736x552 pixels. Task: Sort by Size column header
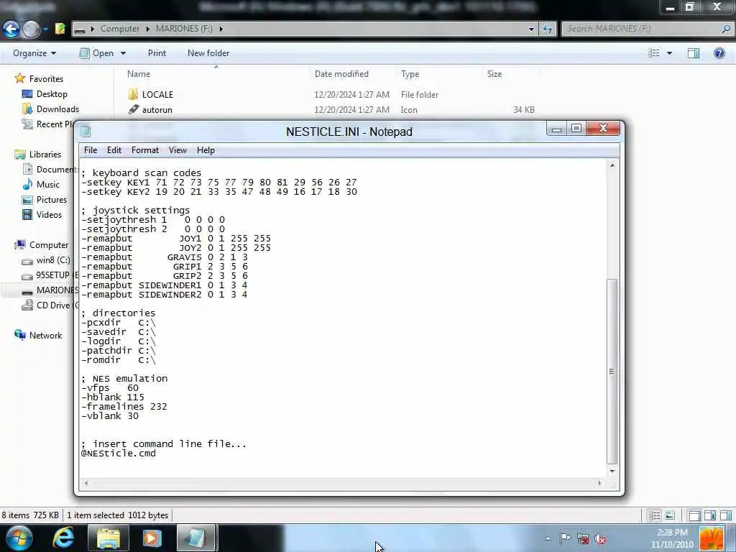494,74
